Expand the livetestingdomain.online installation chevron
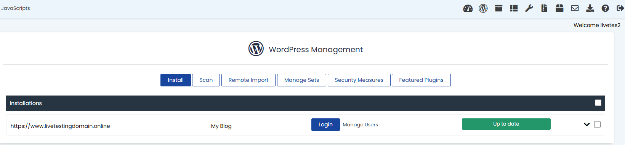Screen dimensions: 625x145 click(587, 124)
